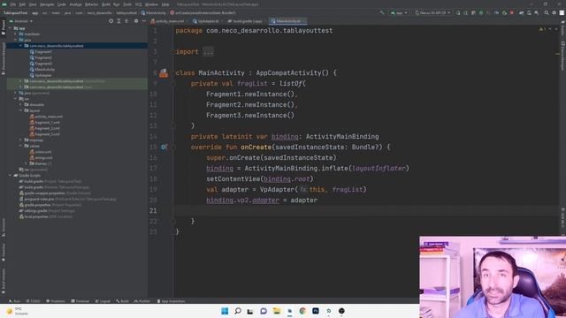Click the MainActivity class gutter icon
The image size is (566, 318).
(164, 73)
